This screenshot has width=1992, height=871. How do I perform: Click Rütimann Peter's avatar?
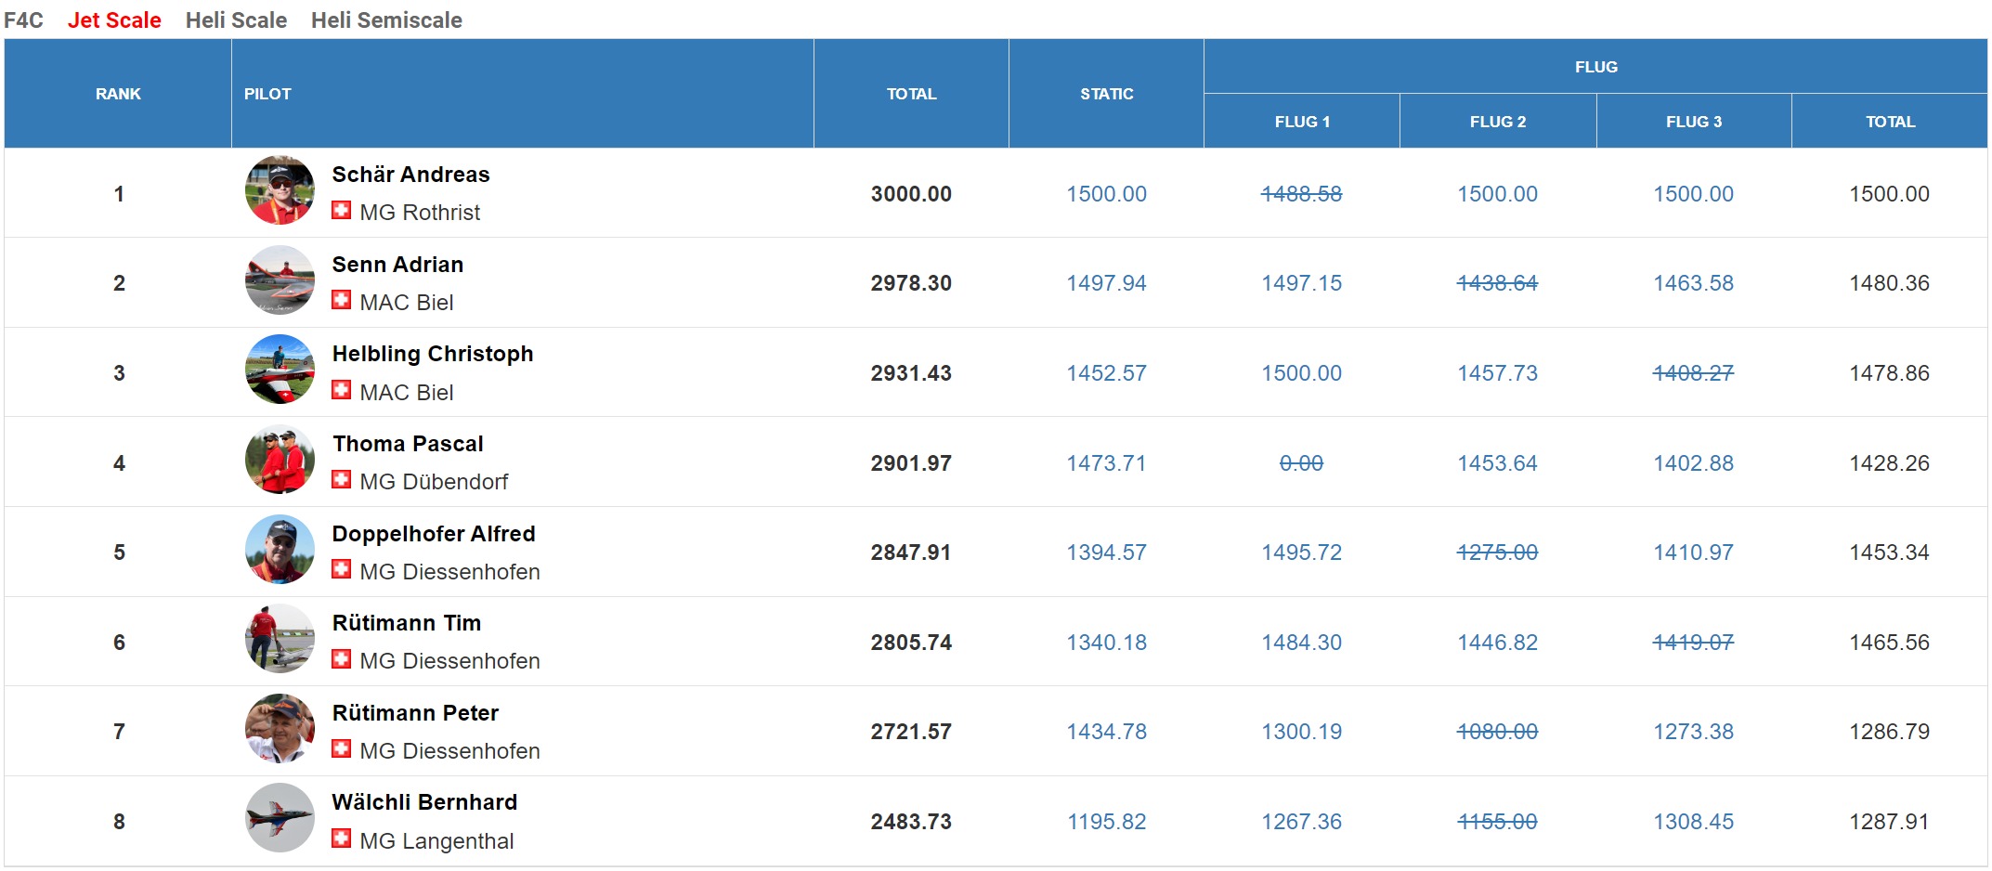pyautogui.click(x=280, y=729)
